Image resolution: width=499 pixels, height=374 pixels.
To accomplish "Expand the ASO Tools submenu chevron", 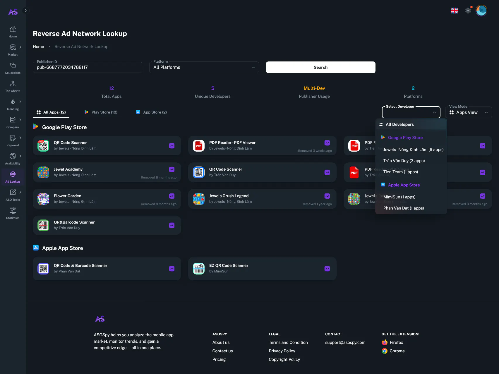I will coord(20,192).
